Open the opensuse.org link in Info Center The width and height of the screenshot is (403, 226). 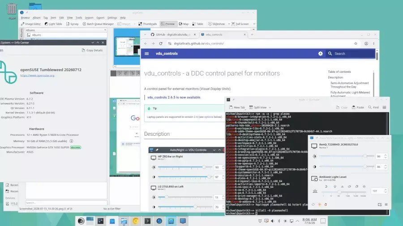coord(37,75)
